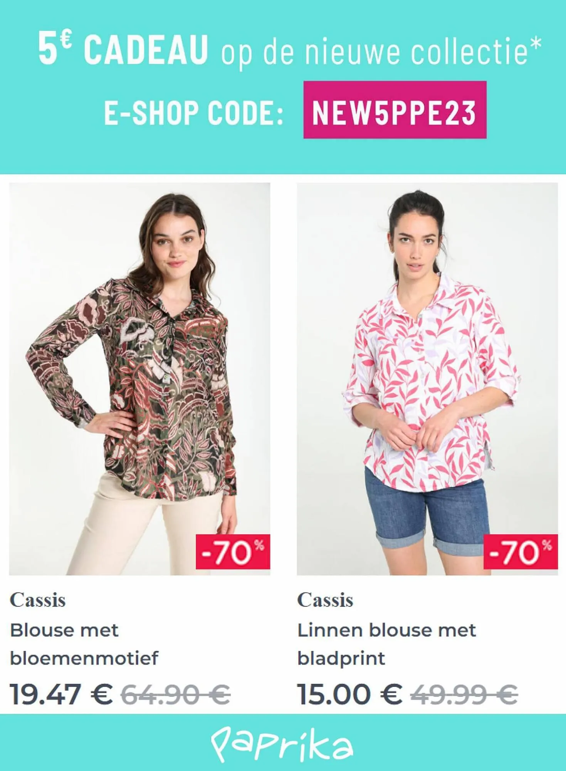The height and width of the screenshot is (771, 566).
Task: Click the 15.00 € sale price
Action: coord(350,694)
